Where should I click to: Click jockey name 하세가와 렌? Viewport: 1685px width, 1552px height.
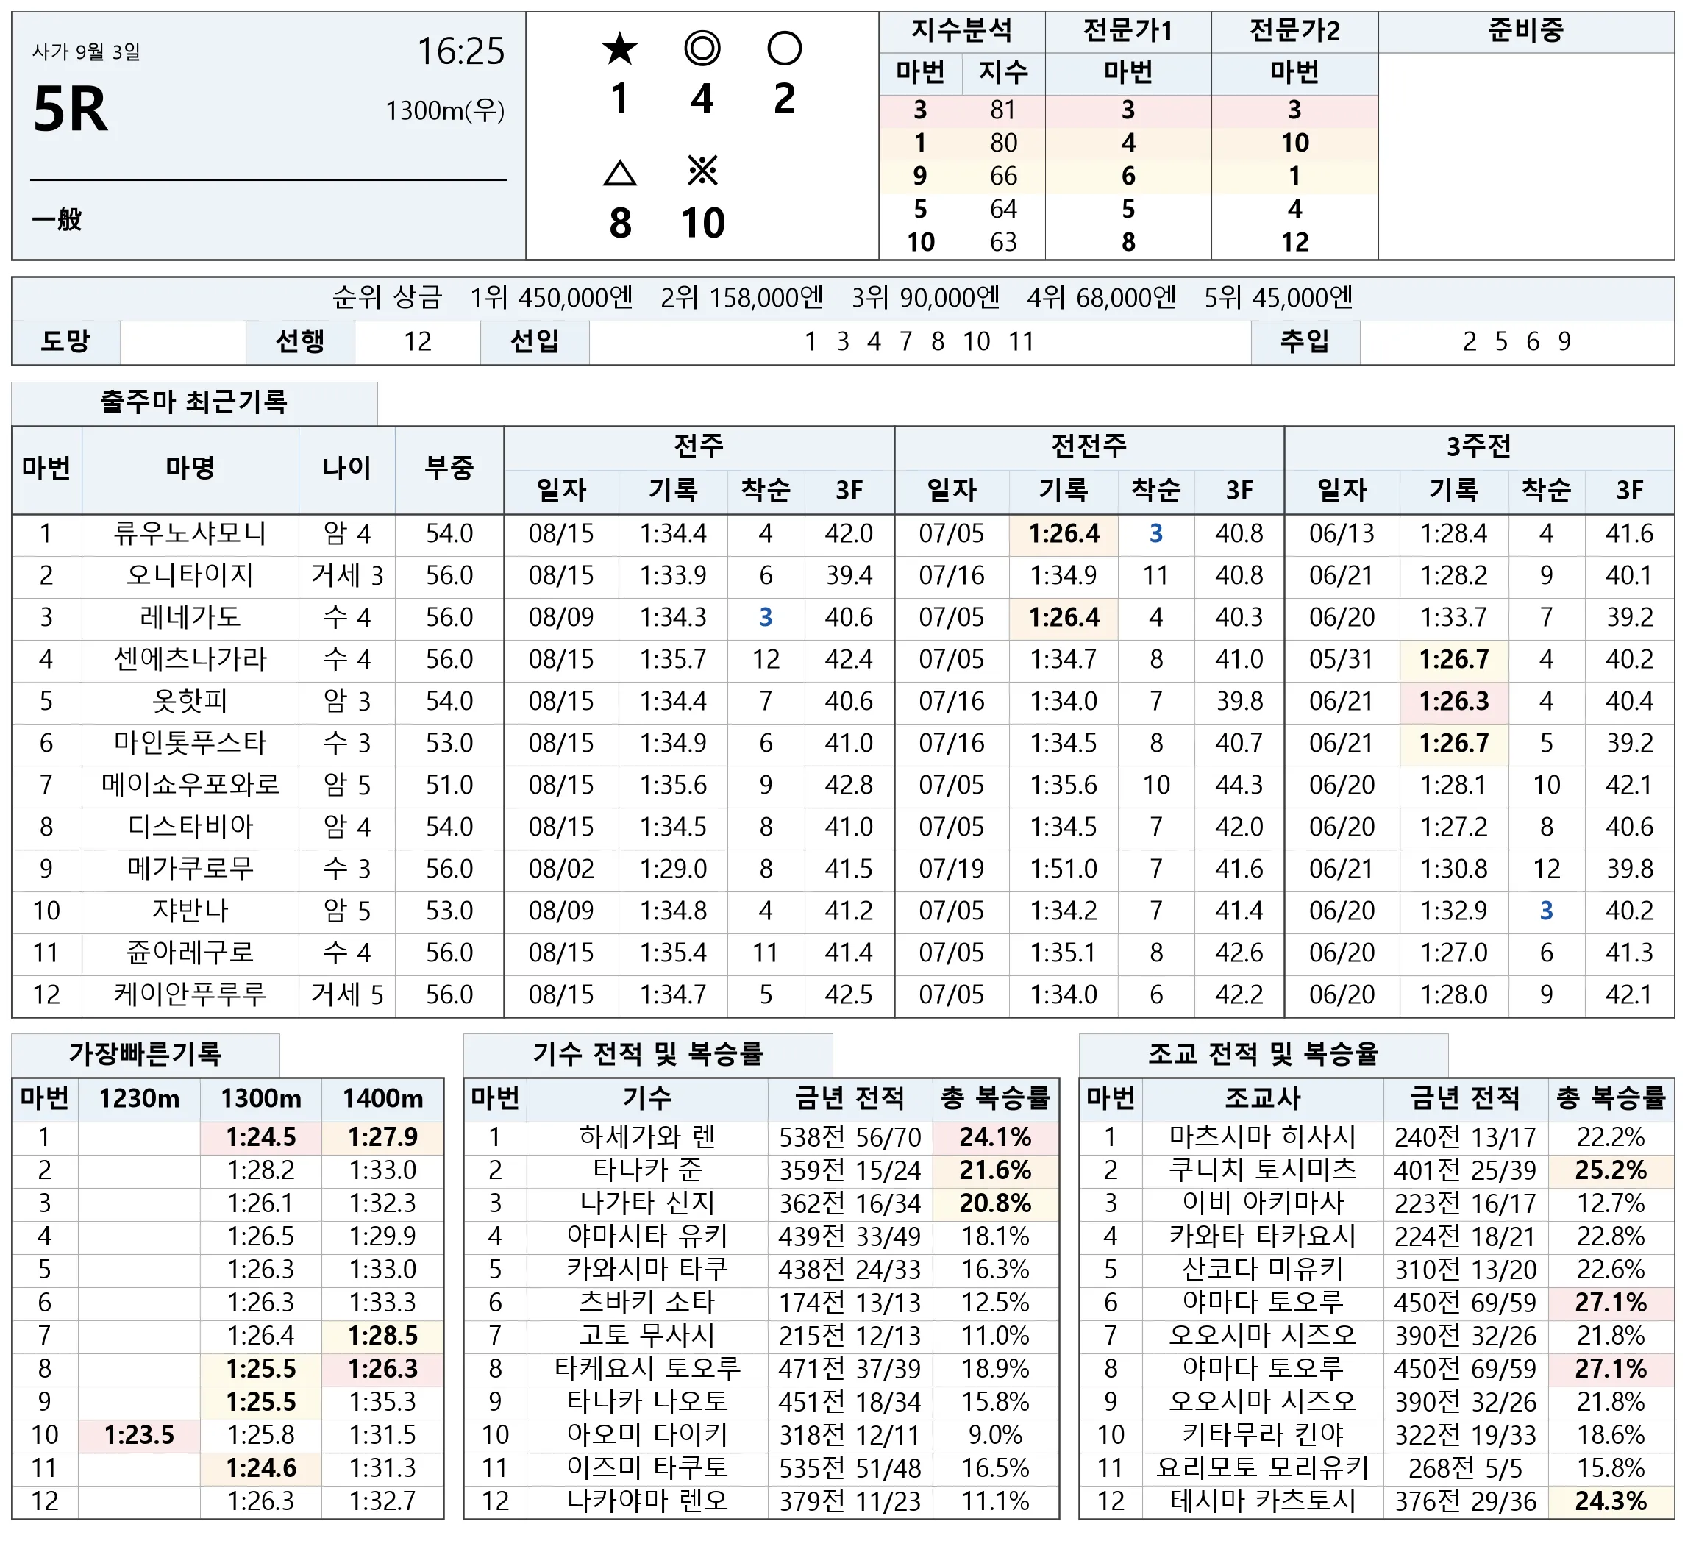pyautogui.click(x=647, y=1137)
